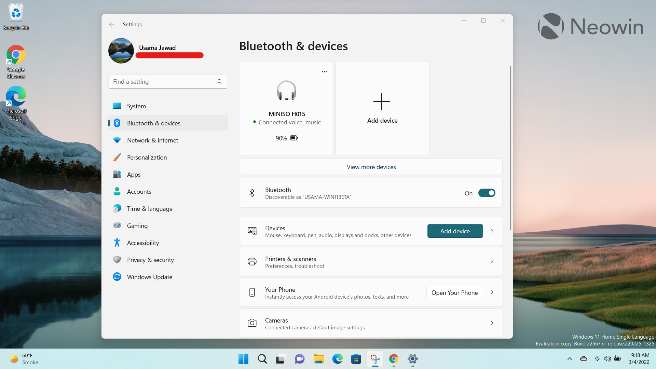656x369 pixels.
Task: Open Google Chrome from taskbar
Action: click(394, 359)
